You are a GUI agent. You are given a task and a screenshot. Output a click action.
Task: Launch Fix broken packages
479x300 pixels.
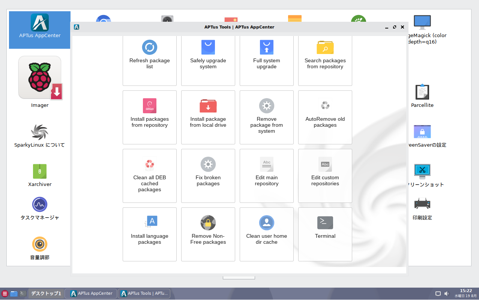click(x=208, y=176)
